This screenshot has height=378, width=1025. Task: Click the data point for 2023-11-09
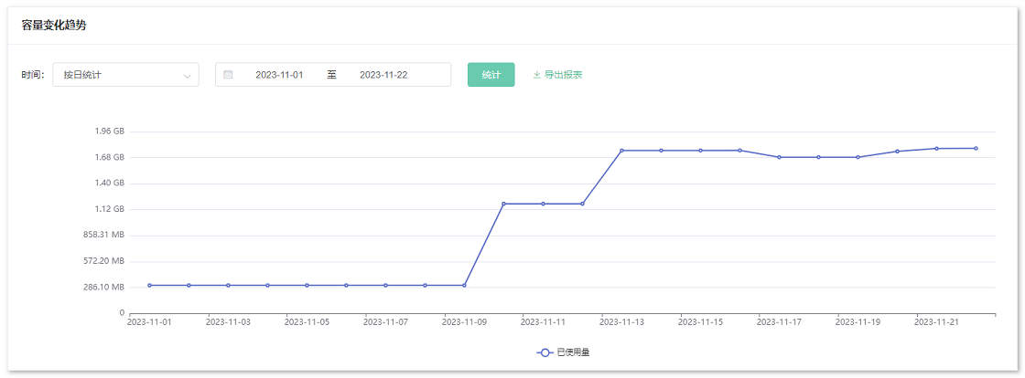tap(464, 286)
